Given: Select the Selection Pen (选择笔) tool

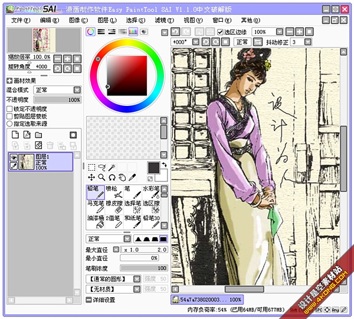Looking at the screenshot, I should coord(133,207).
